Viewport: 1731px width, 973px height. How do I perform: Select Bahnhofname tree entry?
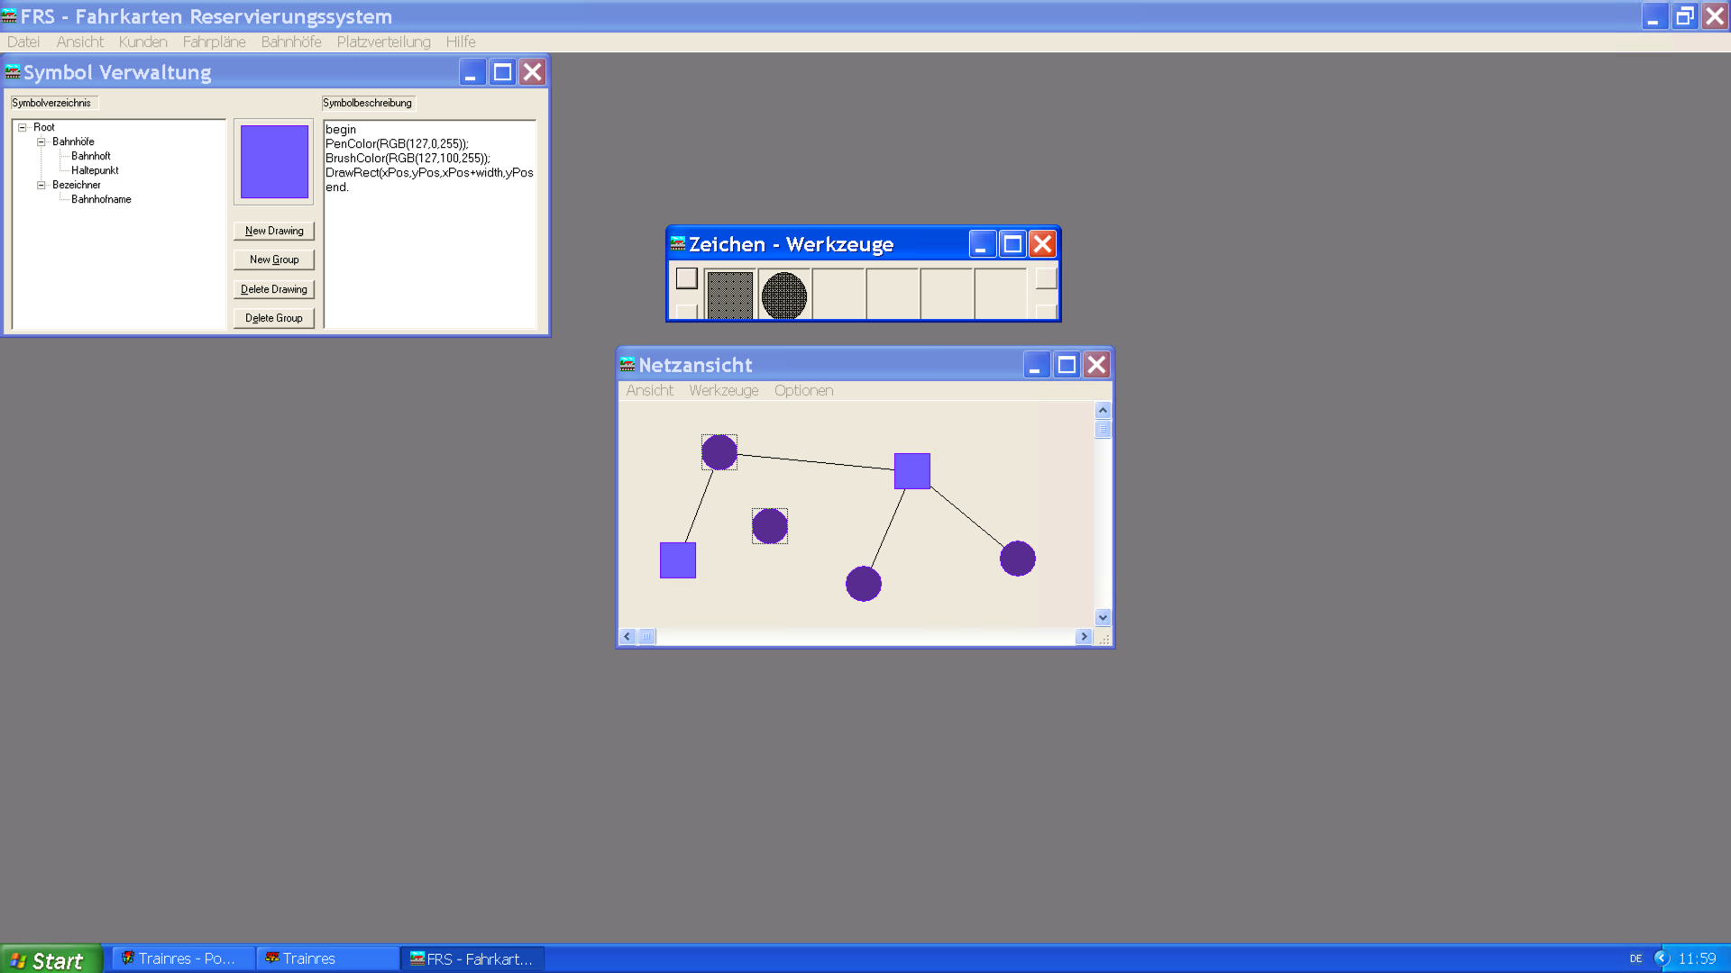(x=101, y=200)
